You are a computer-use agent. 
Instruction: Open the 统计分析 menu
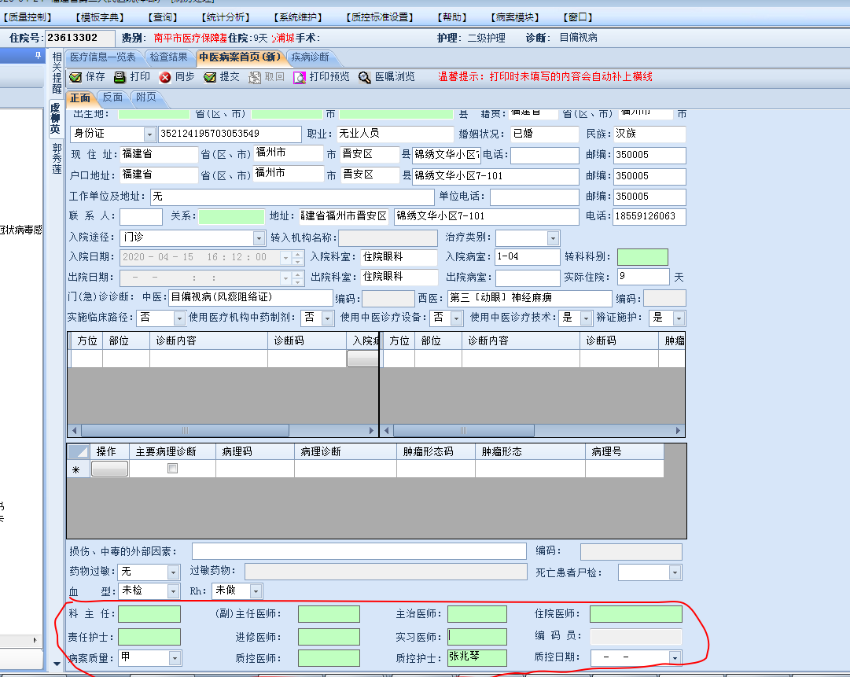click(x=226, y=17)
